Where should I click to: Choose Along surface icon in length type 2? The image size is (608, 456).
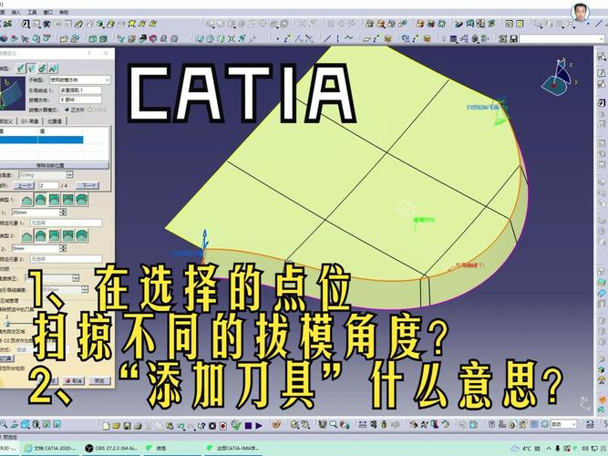pyautogui.click(x=82, y=236)
